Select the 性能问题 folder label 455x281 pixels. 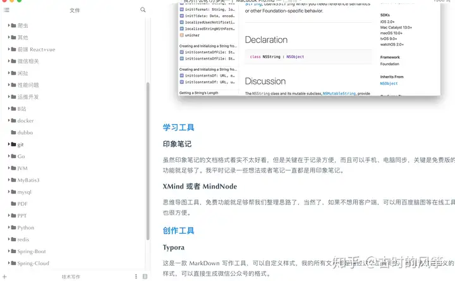[x=28, y=85]
